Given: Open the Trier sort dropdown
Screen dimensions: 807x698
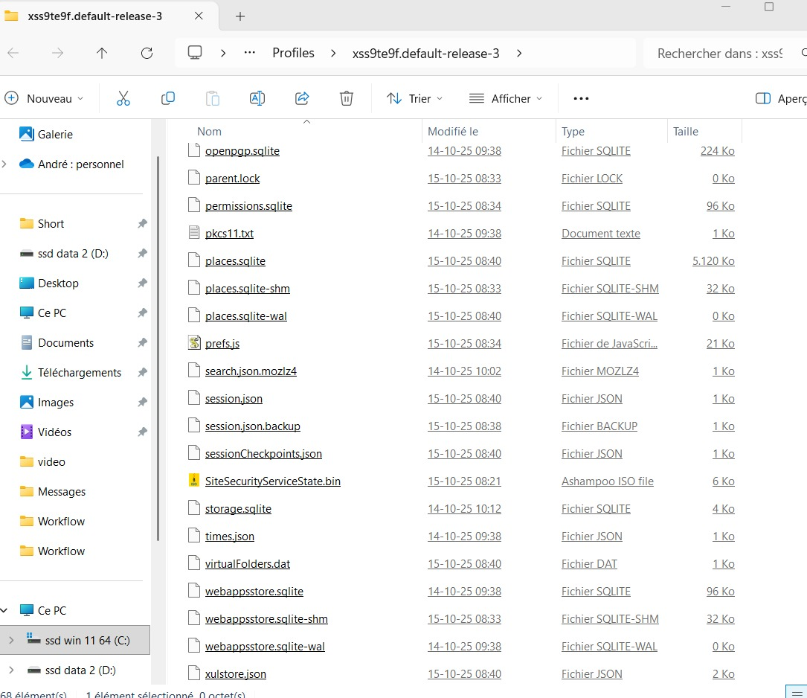Looking at the screenshot, I should 414,98.
